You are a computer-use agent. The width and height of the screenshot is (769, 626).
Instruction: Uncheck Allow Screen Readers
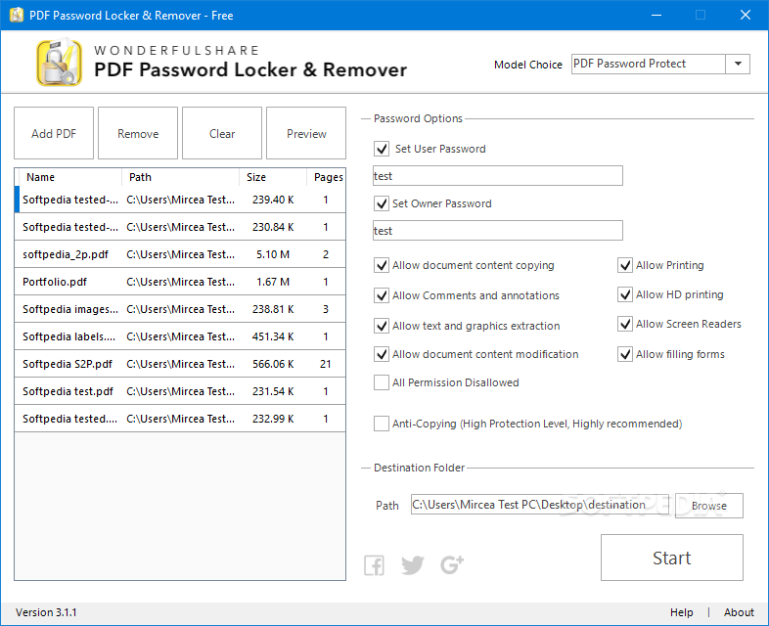[625, 324]
